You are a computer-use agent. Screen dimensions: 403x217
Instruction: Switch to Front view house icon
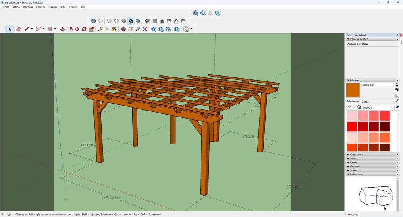point(162,21)
